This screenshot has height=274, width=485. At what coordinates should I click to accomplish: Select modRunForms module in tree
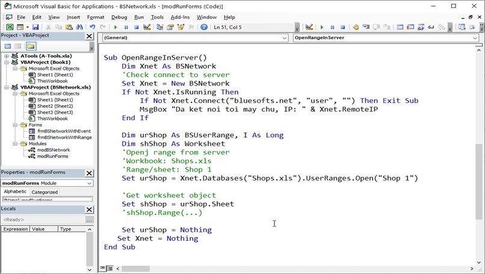coord(52,156)
